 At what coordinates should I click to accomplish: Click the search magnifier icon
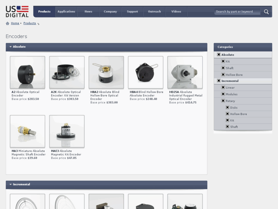pyautogui.click(x=266, y=12)
